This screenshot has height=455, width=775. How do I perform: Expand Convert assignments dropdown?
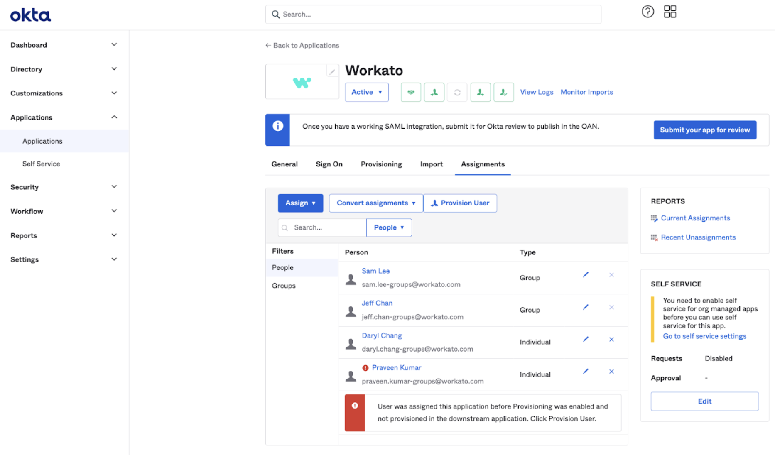point(375,203)
